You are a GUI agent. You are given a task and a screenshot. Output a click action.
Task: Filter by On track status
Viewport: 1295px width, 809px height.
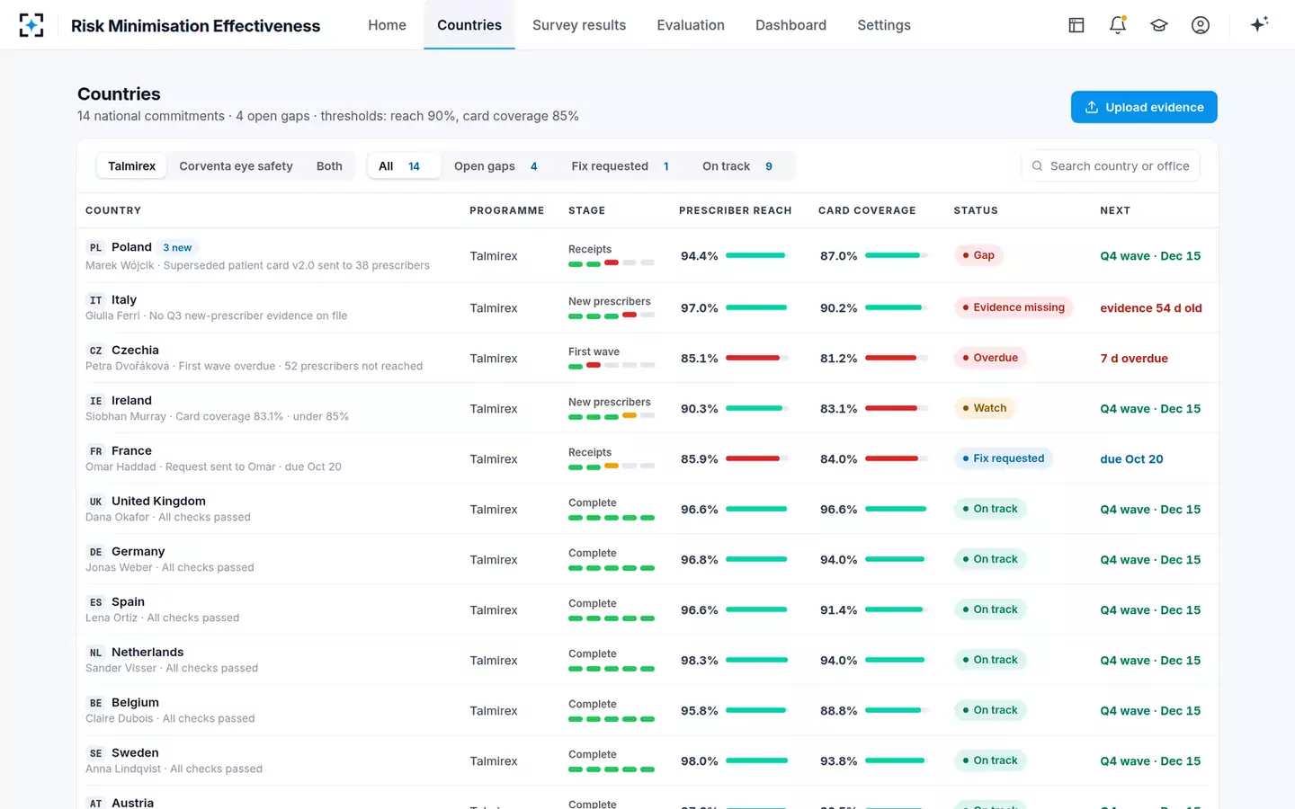737,166
